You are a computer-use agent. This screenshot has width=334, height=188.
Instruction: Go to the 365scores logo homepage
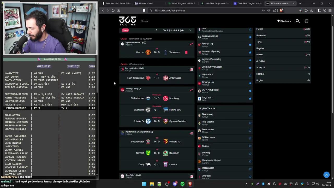(128, 21)
